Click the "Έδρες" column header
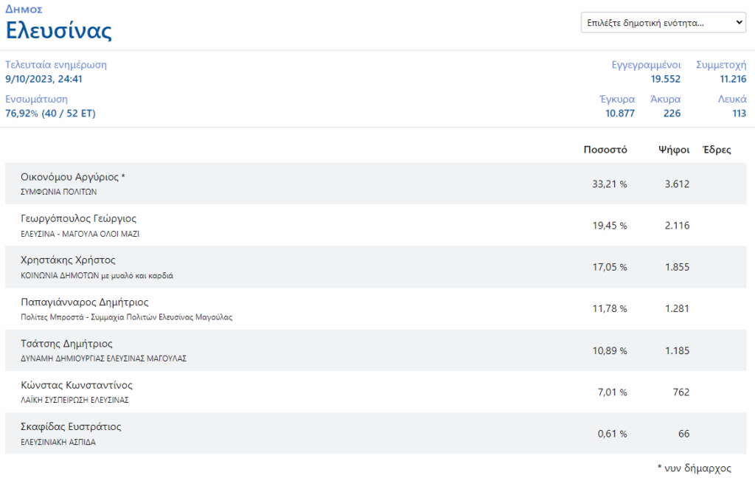 (x=717, y=150)
